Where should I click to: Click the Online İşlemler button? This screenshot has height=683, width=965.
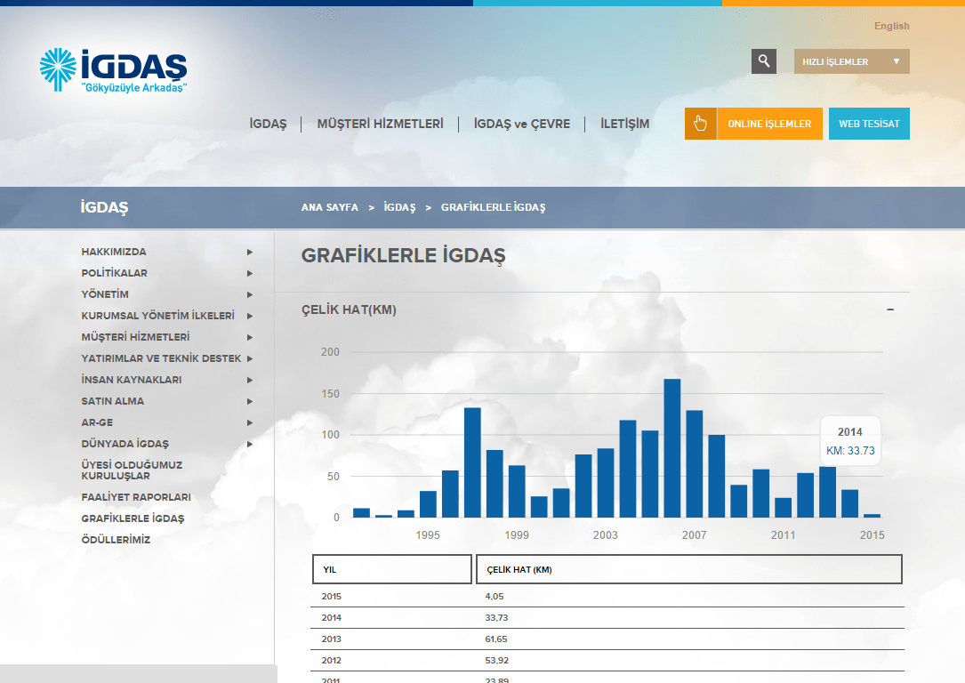coord(769,124)
